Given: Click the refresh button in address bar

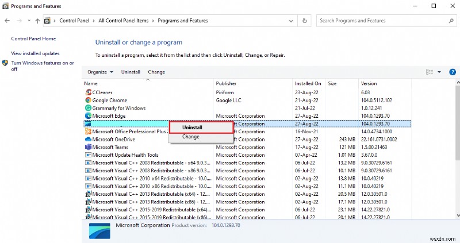Looking at the screenshot, I should [305, 21].
